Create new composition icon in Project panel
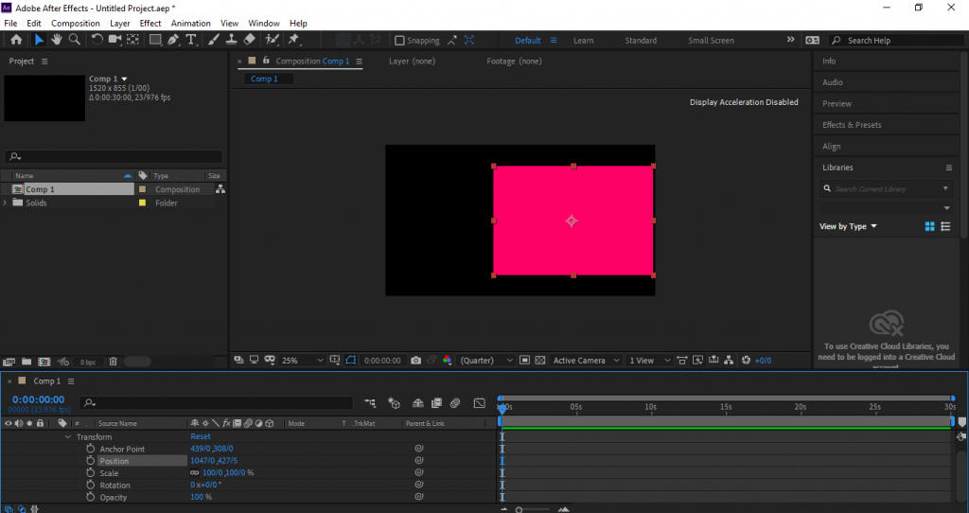The image size is (969, 513). (44, 362)
